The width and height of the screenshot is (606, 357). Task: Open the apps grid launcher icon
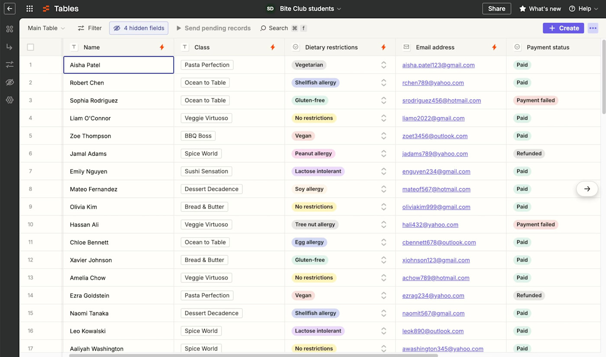pos(29,9)
